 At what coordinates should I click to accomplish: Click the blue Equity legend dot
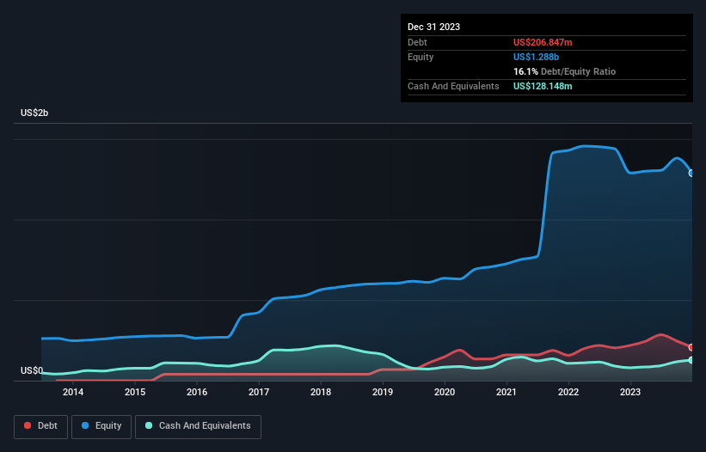[x=85, y=425]
